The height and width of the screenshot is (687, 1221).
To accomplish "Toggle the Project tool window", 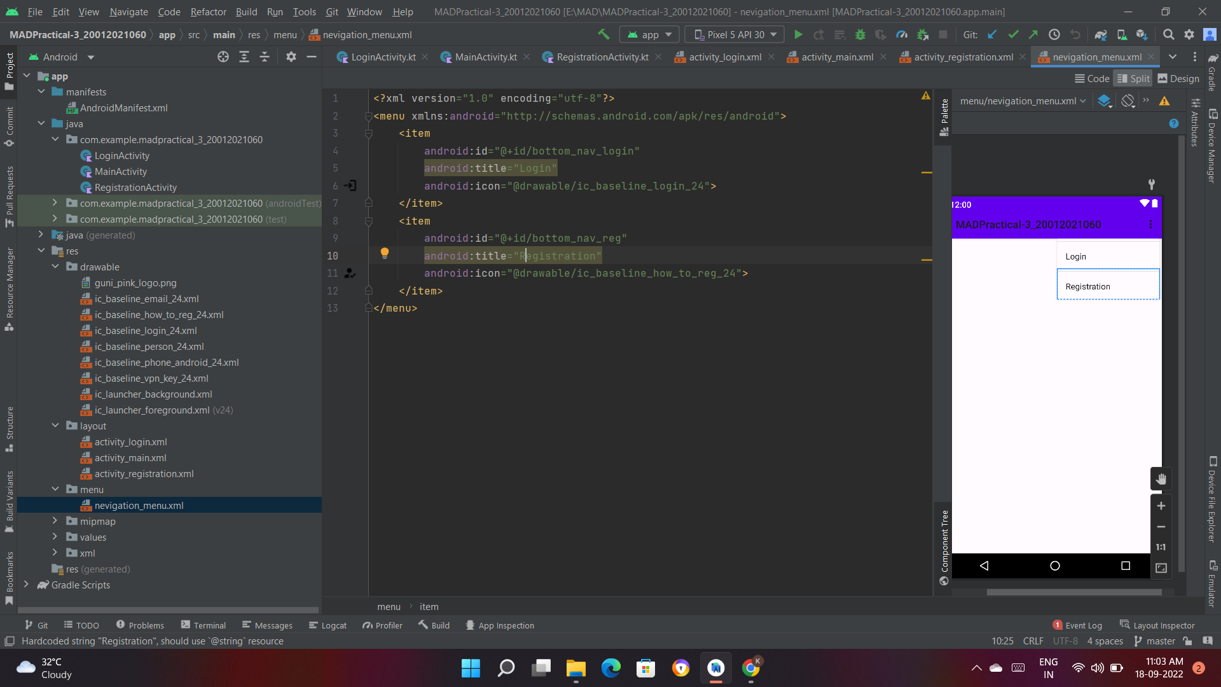I will tap(9, 70).
